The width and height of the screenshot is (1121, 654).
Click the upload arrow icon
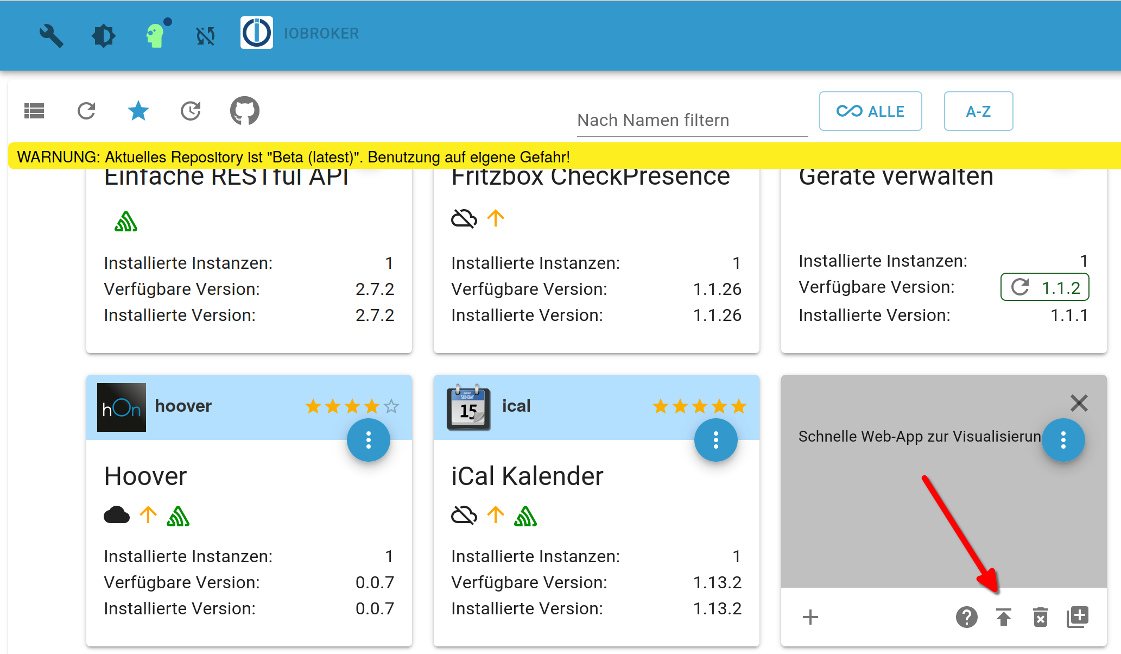1004,617
